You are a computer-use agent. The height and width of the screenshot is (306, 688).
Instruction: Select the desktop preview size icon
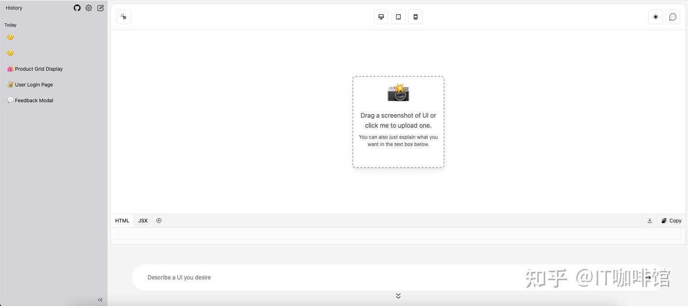(381, 16)
